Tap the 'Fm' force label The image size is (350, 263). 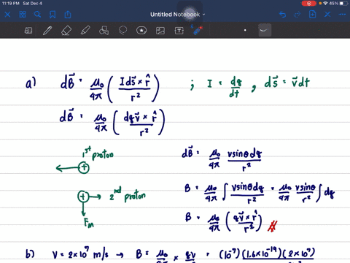coord(88,223)
